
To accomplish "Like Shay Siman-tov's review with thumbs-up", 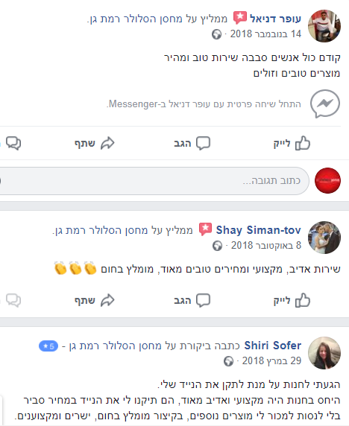I will point(292,300).
